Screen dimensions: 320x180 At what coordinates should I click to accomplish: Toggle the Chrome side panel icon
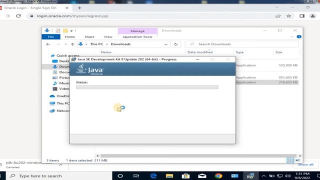point(302,16)
